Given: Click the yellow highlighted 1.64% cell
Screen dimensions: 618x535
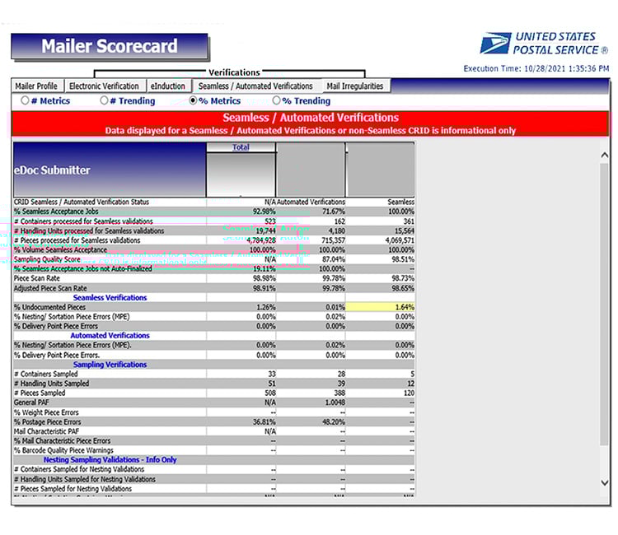Looking at the screenshot, I should 381,307.
